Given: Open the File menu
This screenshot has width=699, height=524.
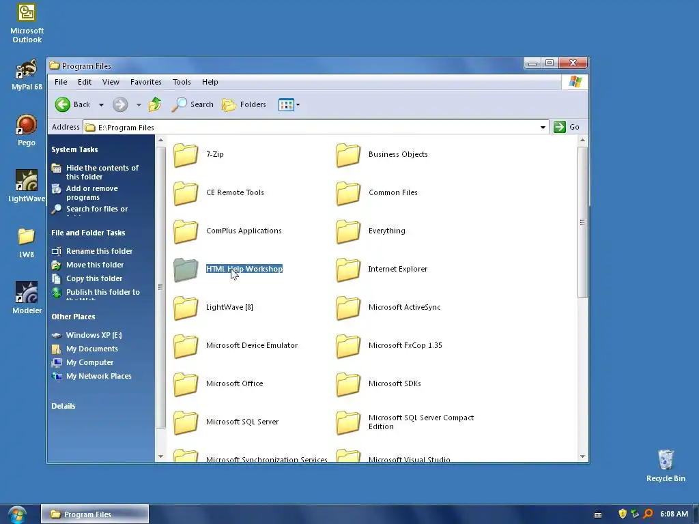Looking at the screenshot, I should pyautogui.click(x=61, y=82).
